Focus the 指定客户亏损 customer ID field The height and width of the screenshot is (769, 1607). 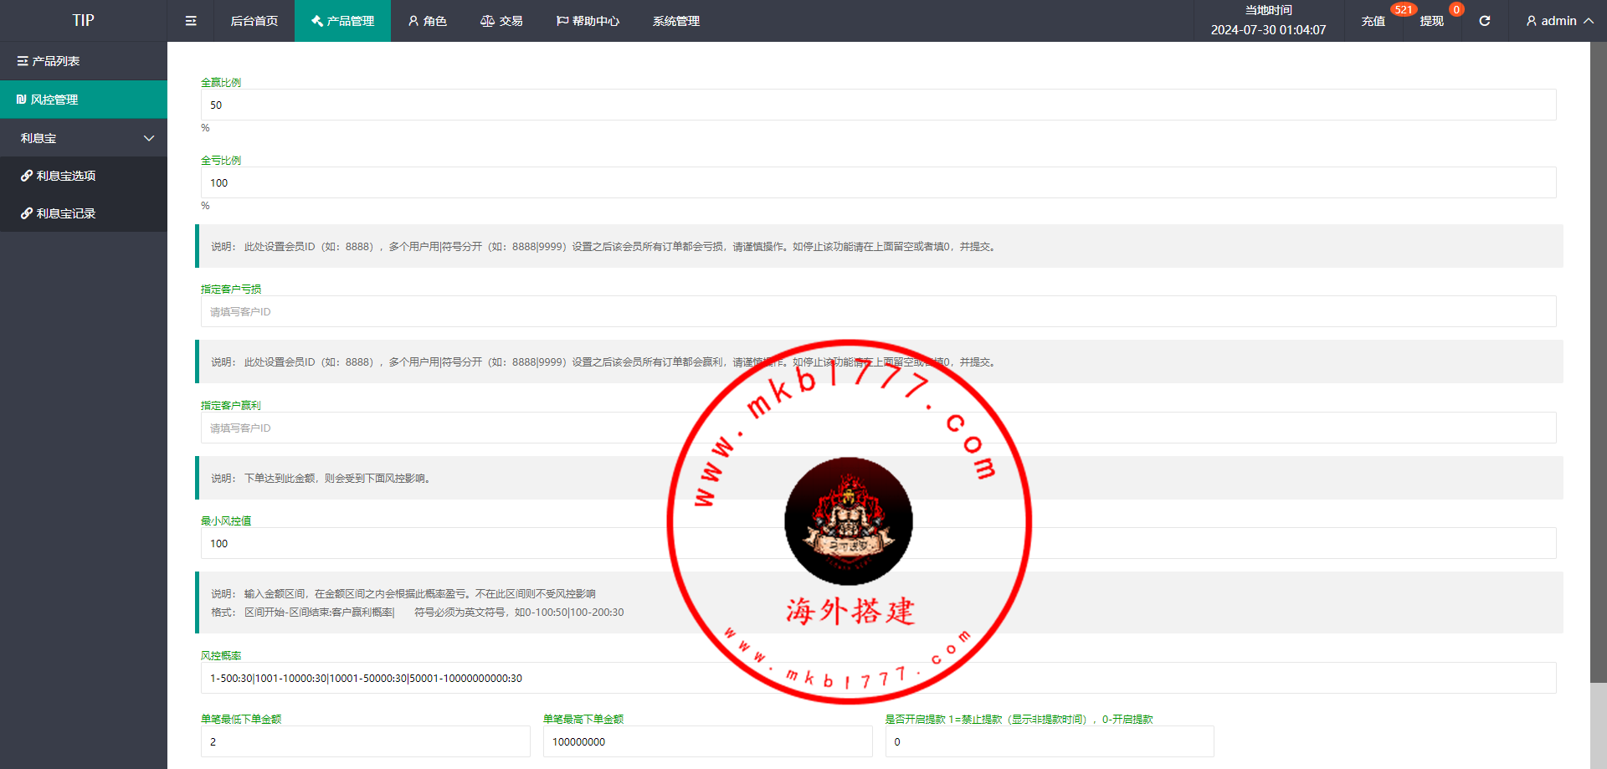878,311
